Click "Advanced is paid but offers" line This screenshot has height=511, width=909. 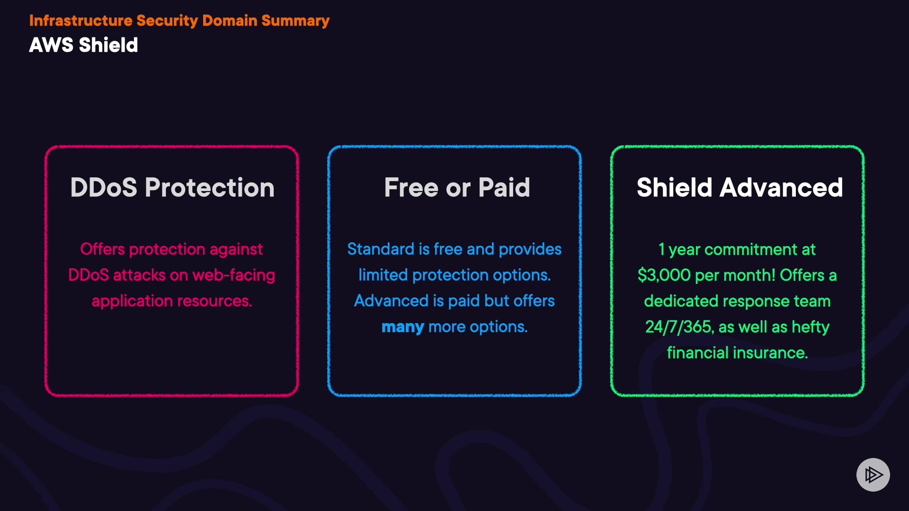coord(454,301)
